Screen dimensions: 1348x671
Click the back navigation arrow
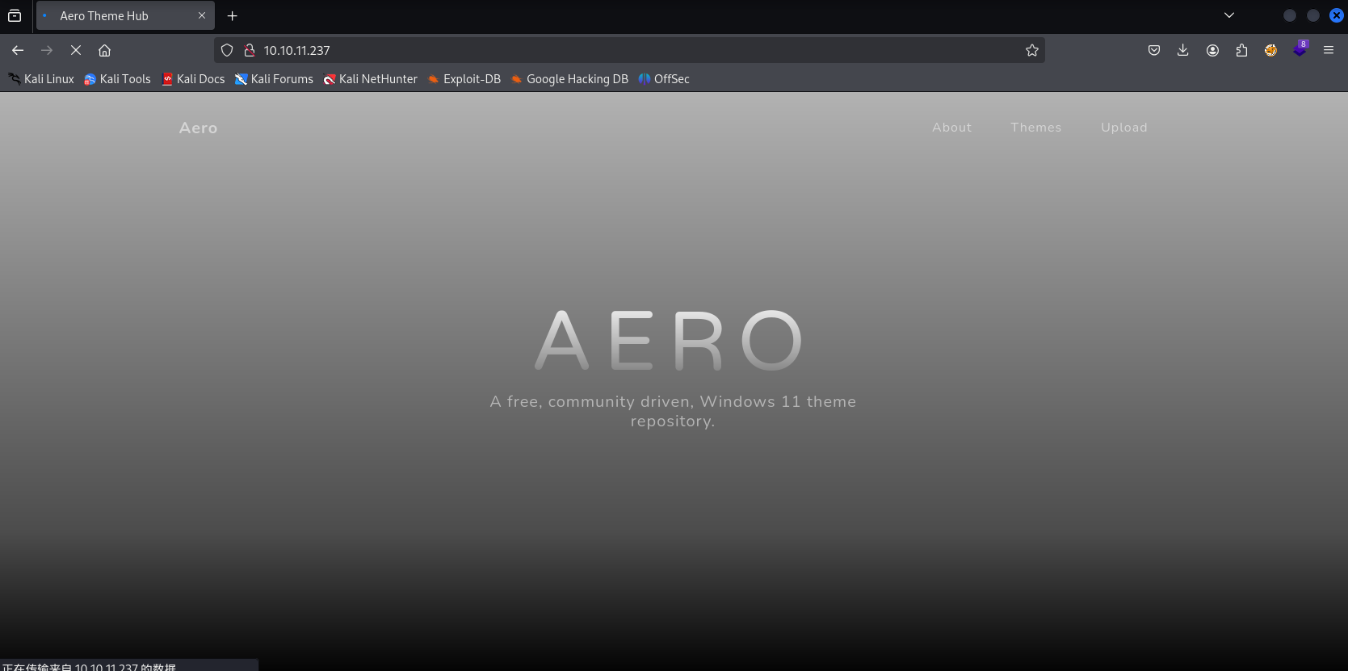click(18, 50)
